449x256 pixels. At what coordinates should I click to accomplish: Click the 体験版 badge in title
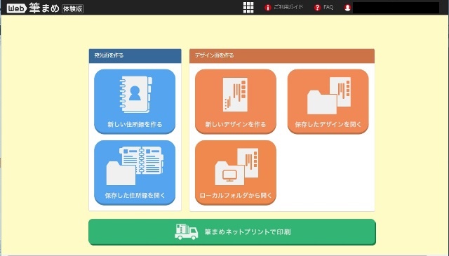(73, 8)
